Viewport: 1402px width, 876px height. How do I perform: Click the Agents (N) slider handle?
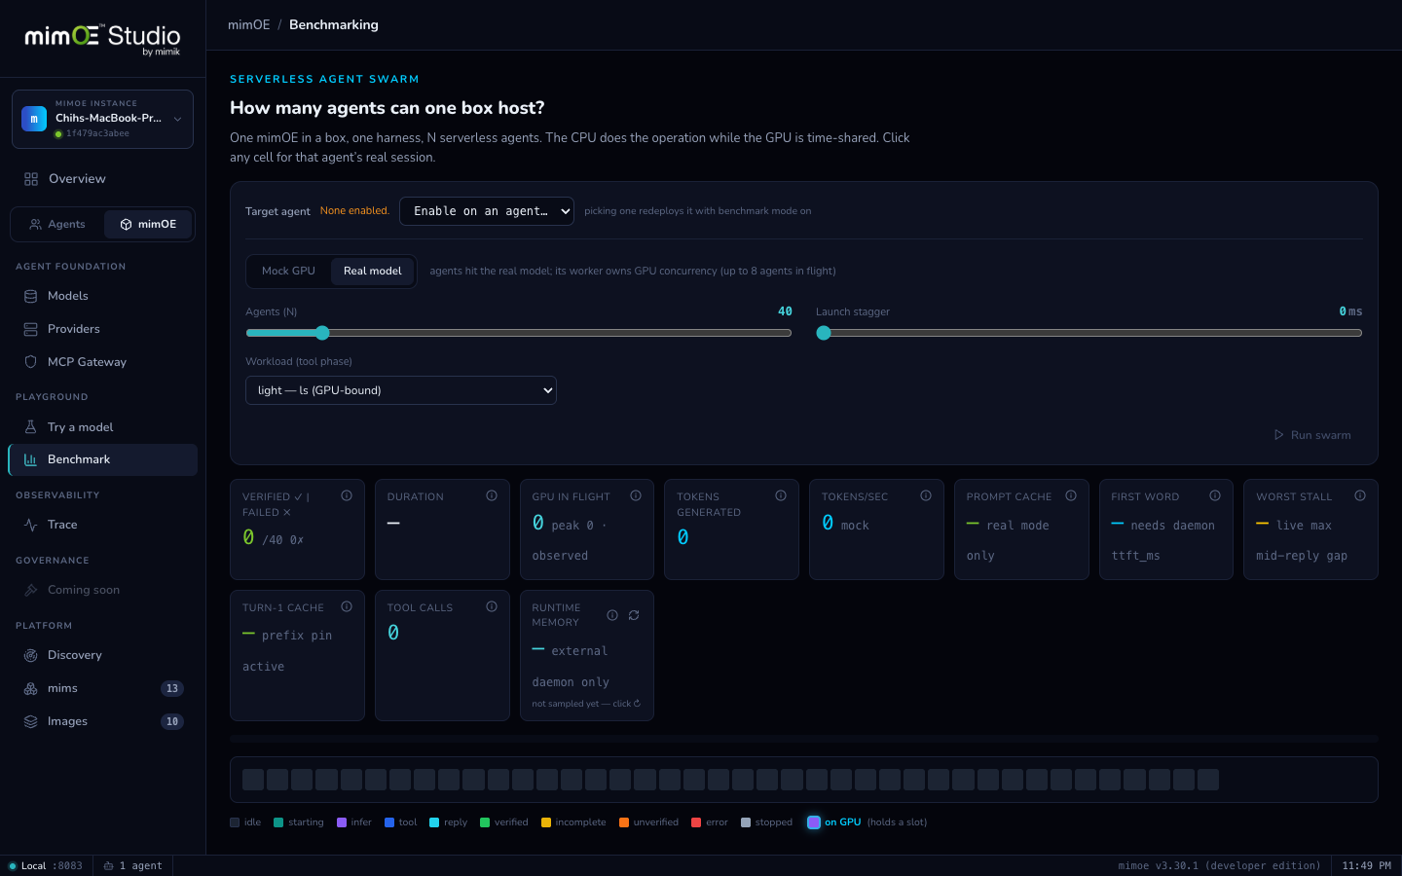322,333
